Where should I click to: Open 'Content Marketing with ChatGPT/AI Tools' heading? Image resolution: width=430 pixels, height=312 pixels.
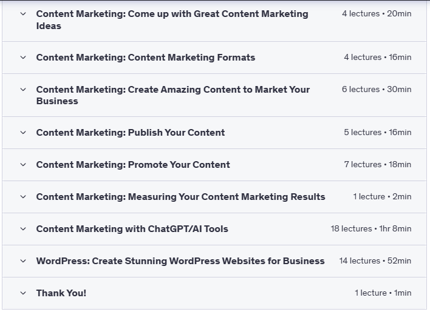tap(132, 229)
